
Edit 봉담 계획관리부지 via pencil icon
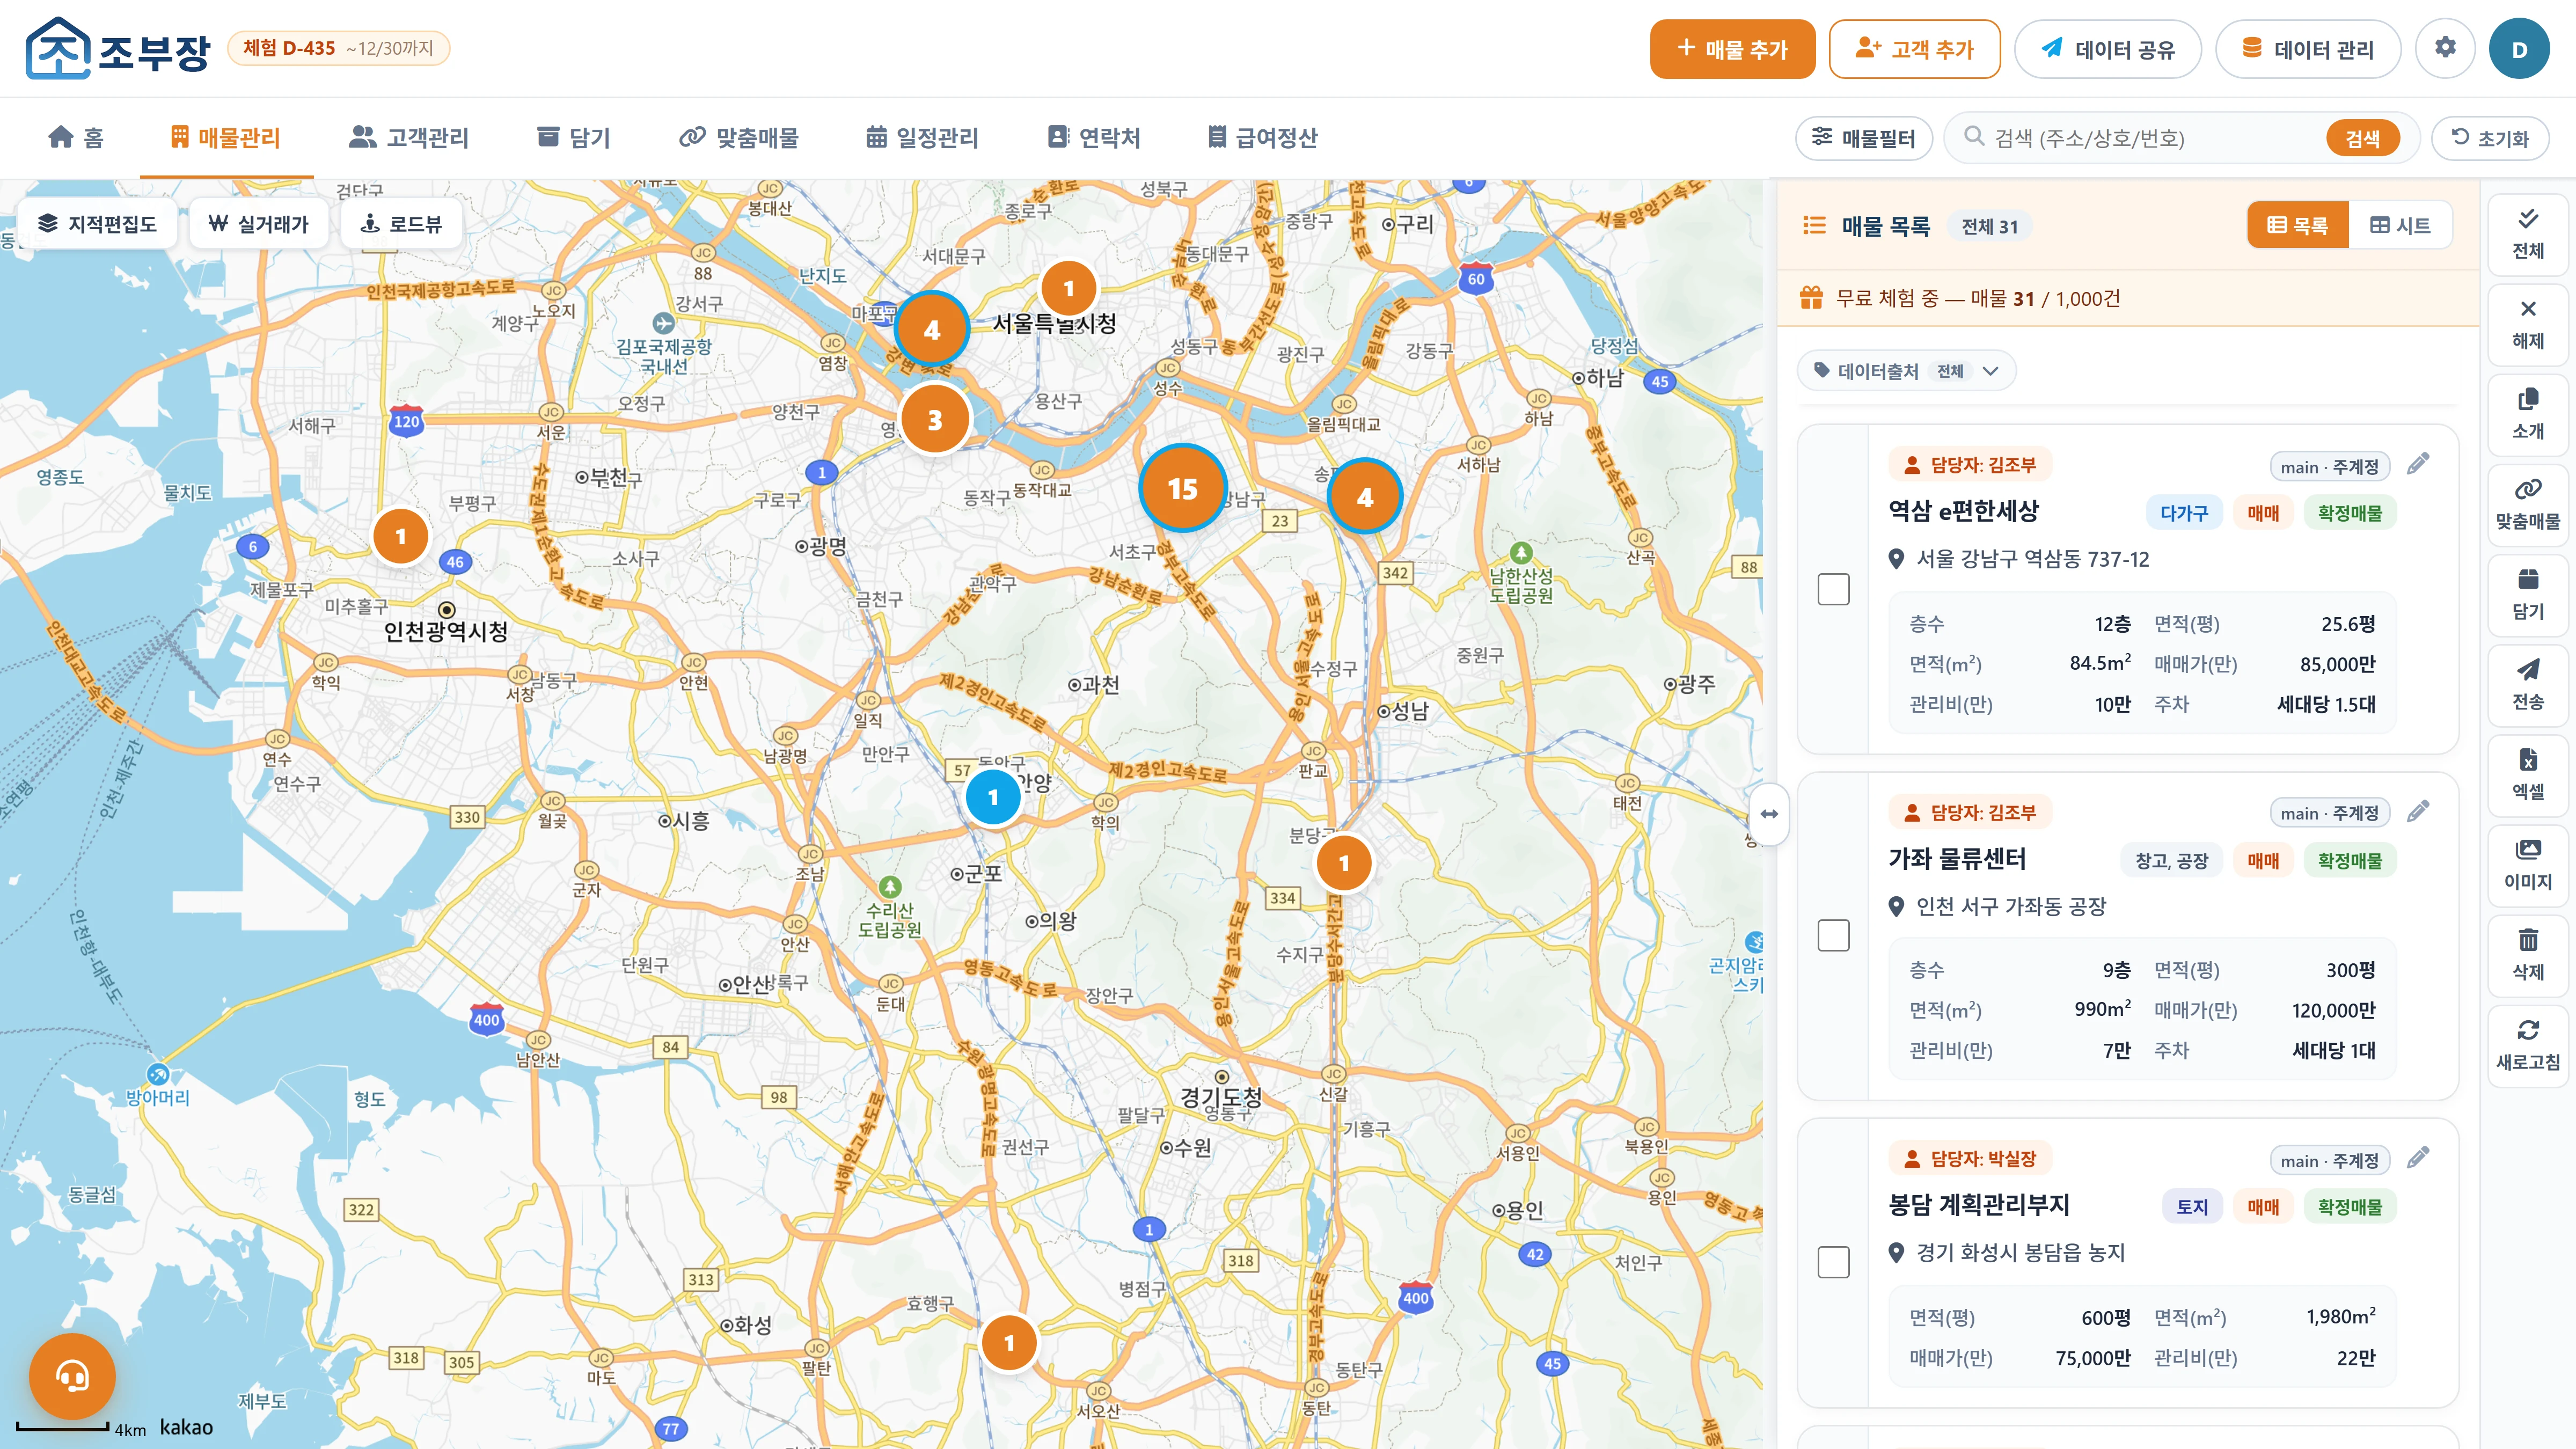click(x=2418, y=1158)
